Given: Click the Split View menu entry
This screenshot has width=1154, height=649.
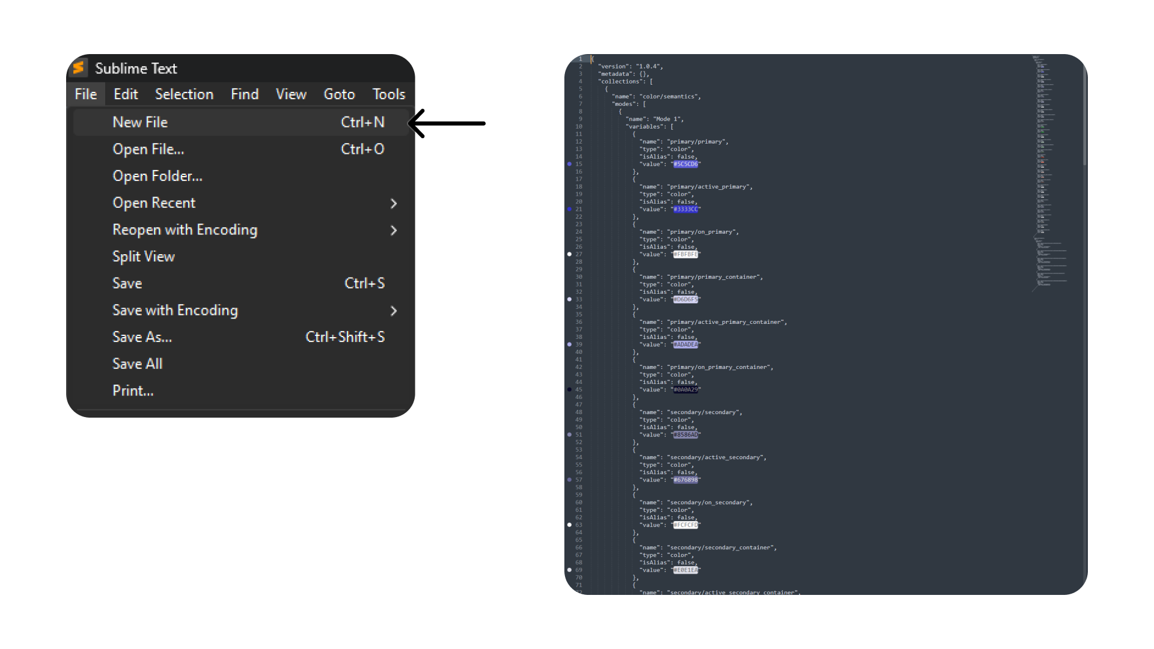Looking at the screenshot, I should point(144,257).
